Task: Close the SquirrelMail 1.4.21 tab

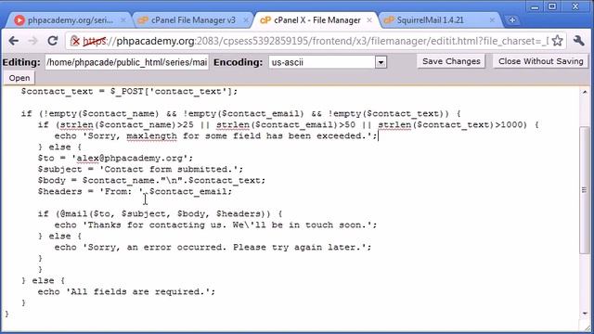Action: 492,20
